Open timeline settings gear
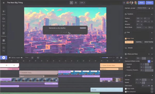The width and height of the screenshot is (155, 94). pos(121,57)
